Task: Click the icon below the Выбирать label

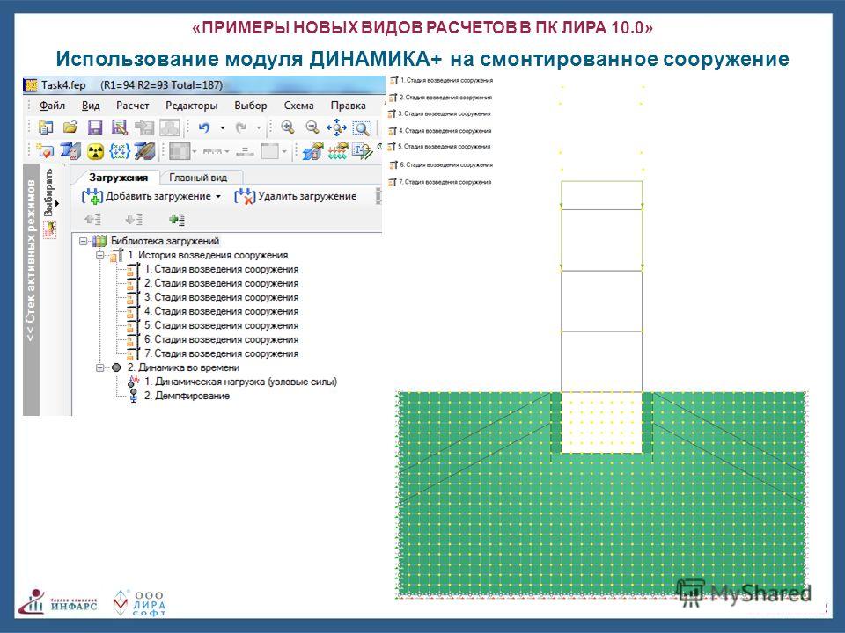Action: (x=49, y=229)
